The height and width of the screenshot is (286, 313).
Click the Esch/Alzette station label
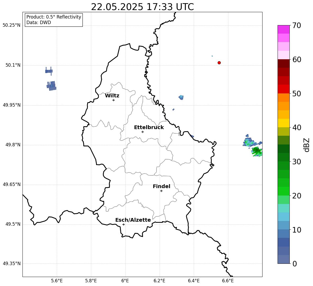[x=133, y=220]
